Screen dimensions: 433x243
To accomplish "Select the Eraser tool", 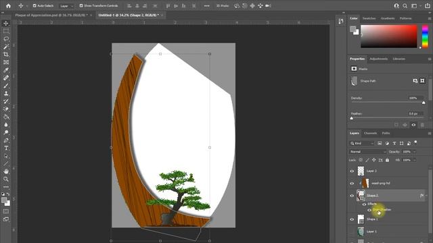I will [x=6, y=109].
